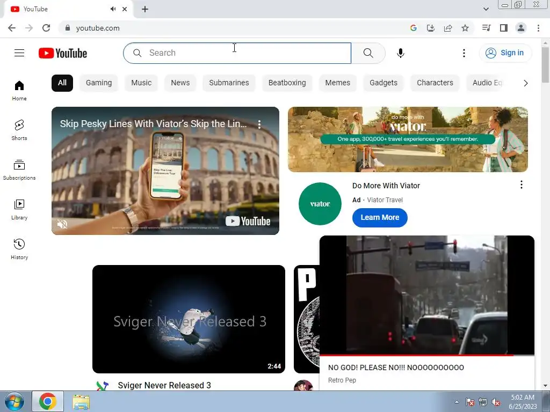550x412 pixels.
Task: Open the media controls icon
Action: (x=487, y=28)
